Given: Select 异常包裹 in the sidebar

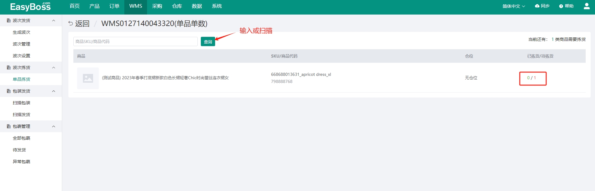Looking at the screenshot, I should [21, 162].
